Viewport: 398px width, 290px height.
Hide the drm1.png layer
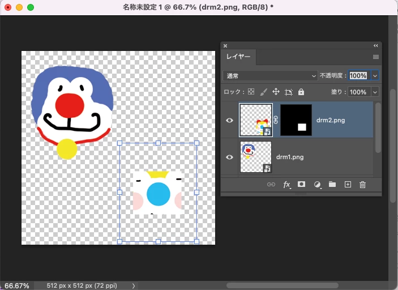pyautogui.click(x=229, y=157)
